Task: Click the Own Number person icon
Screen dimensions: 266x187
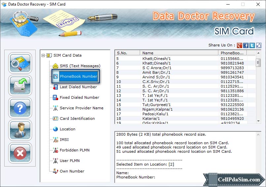Action: (x=56, y=171)
